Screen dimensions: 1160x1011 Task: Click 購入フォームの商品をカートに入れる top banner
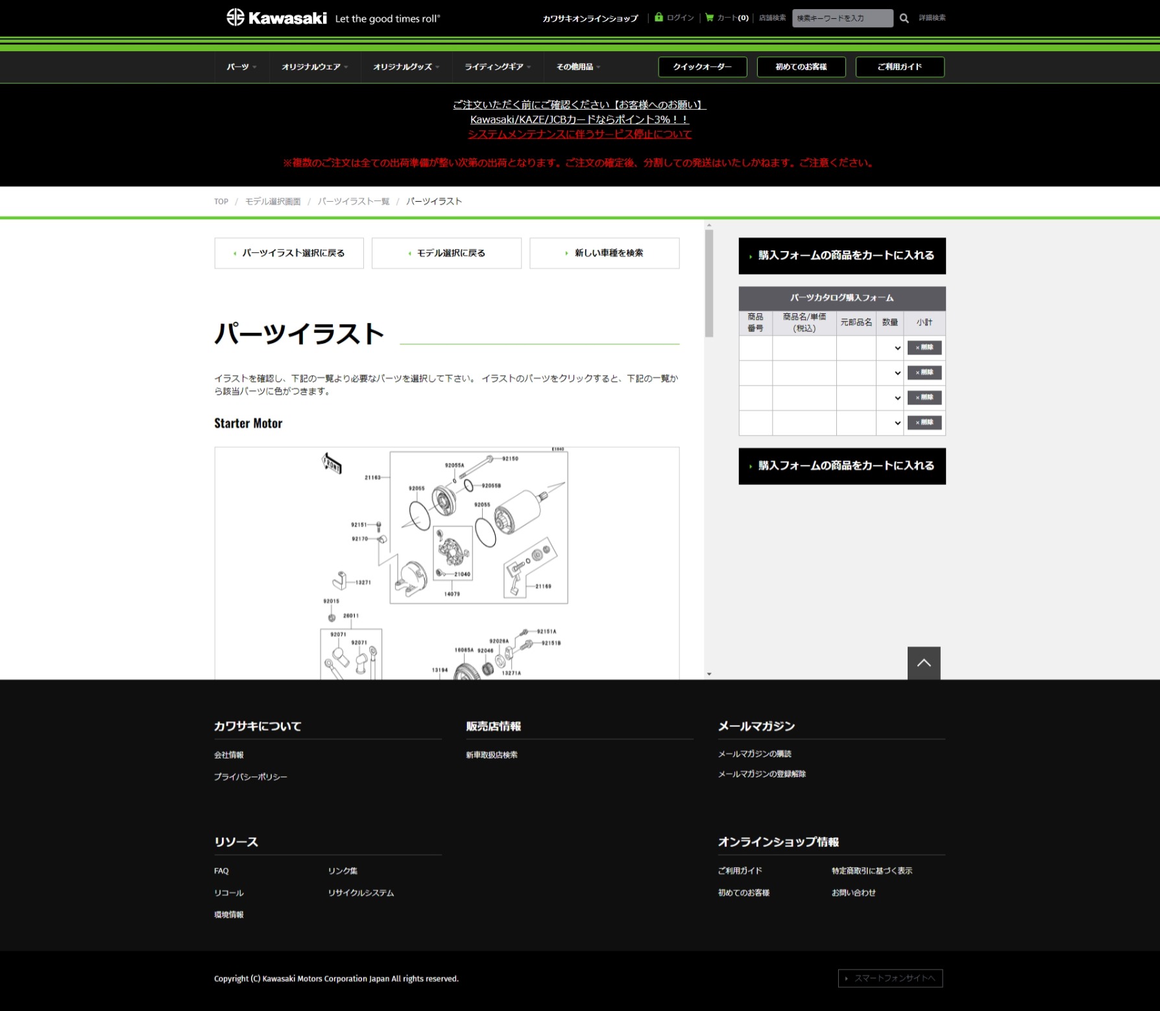click(x=841, y=256)
